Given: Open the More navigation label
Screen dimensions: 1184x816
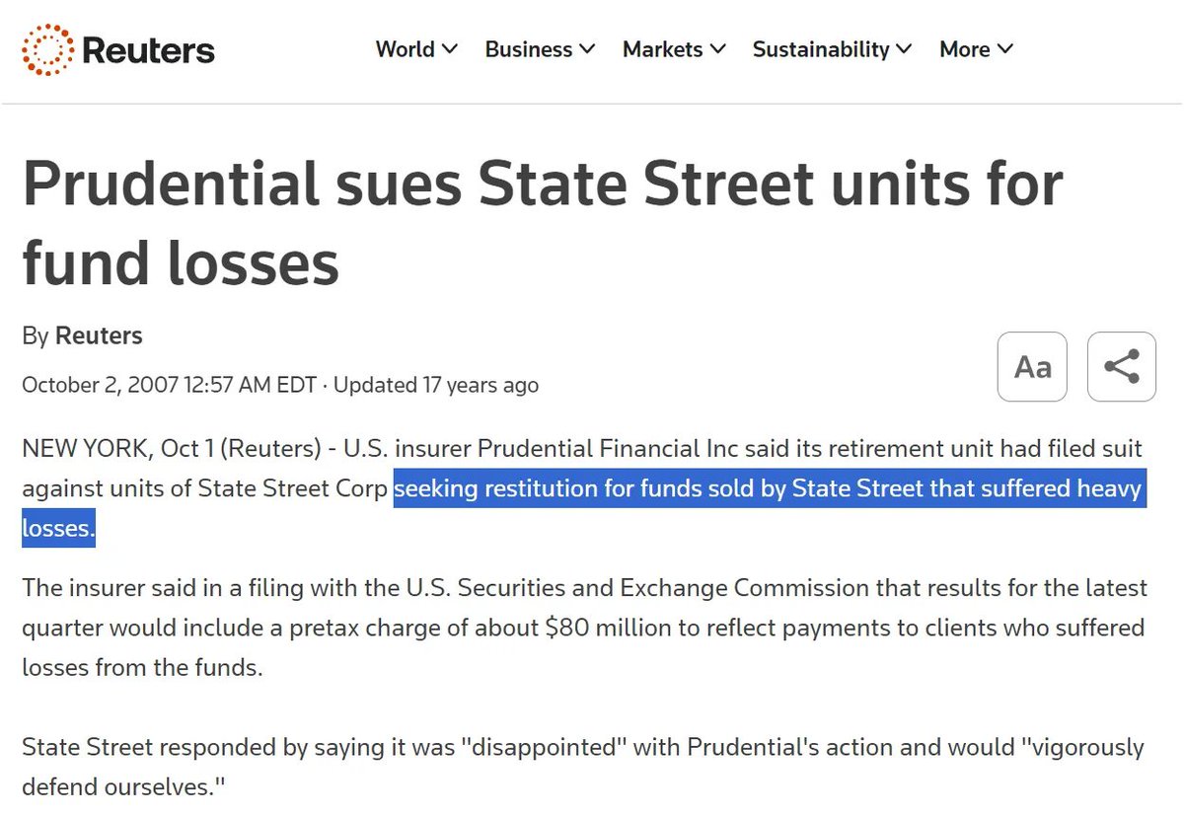Looking at the screenshot, I should point(964,49).
